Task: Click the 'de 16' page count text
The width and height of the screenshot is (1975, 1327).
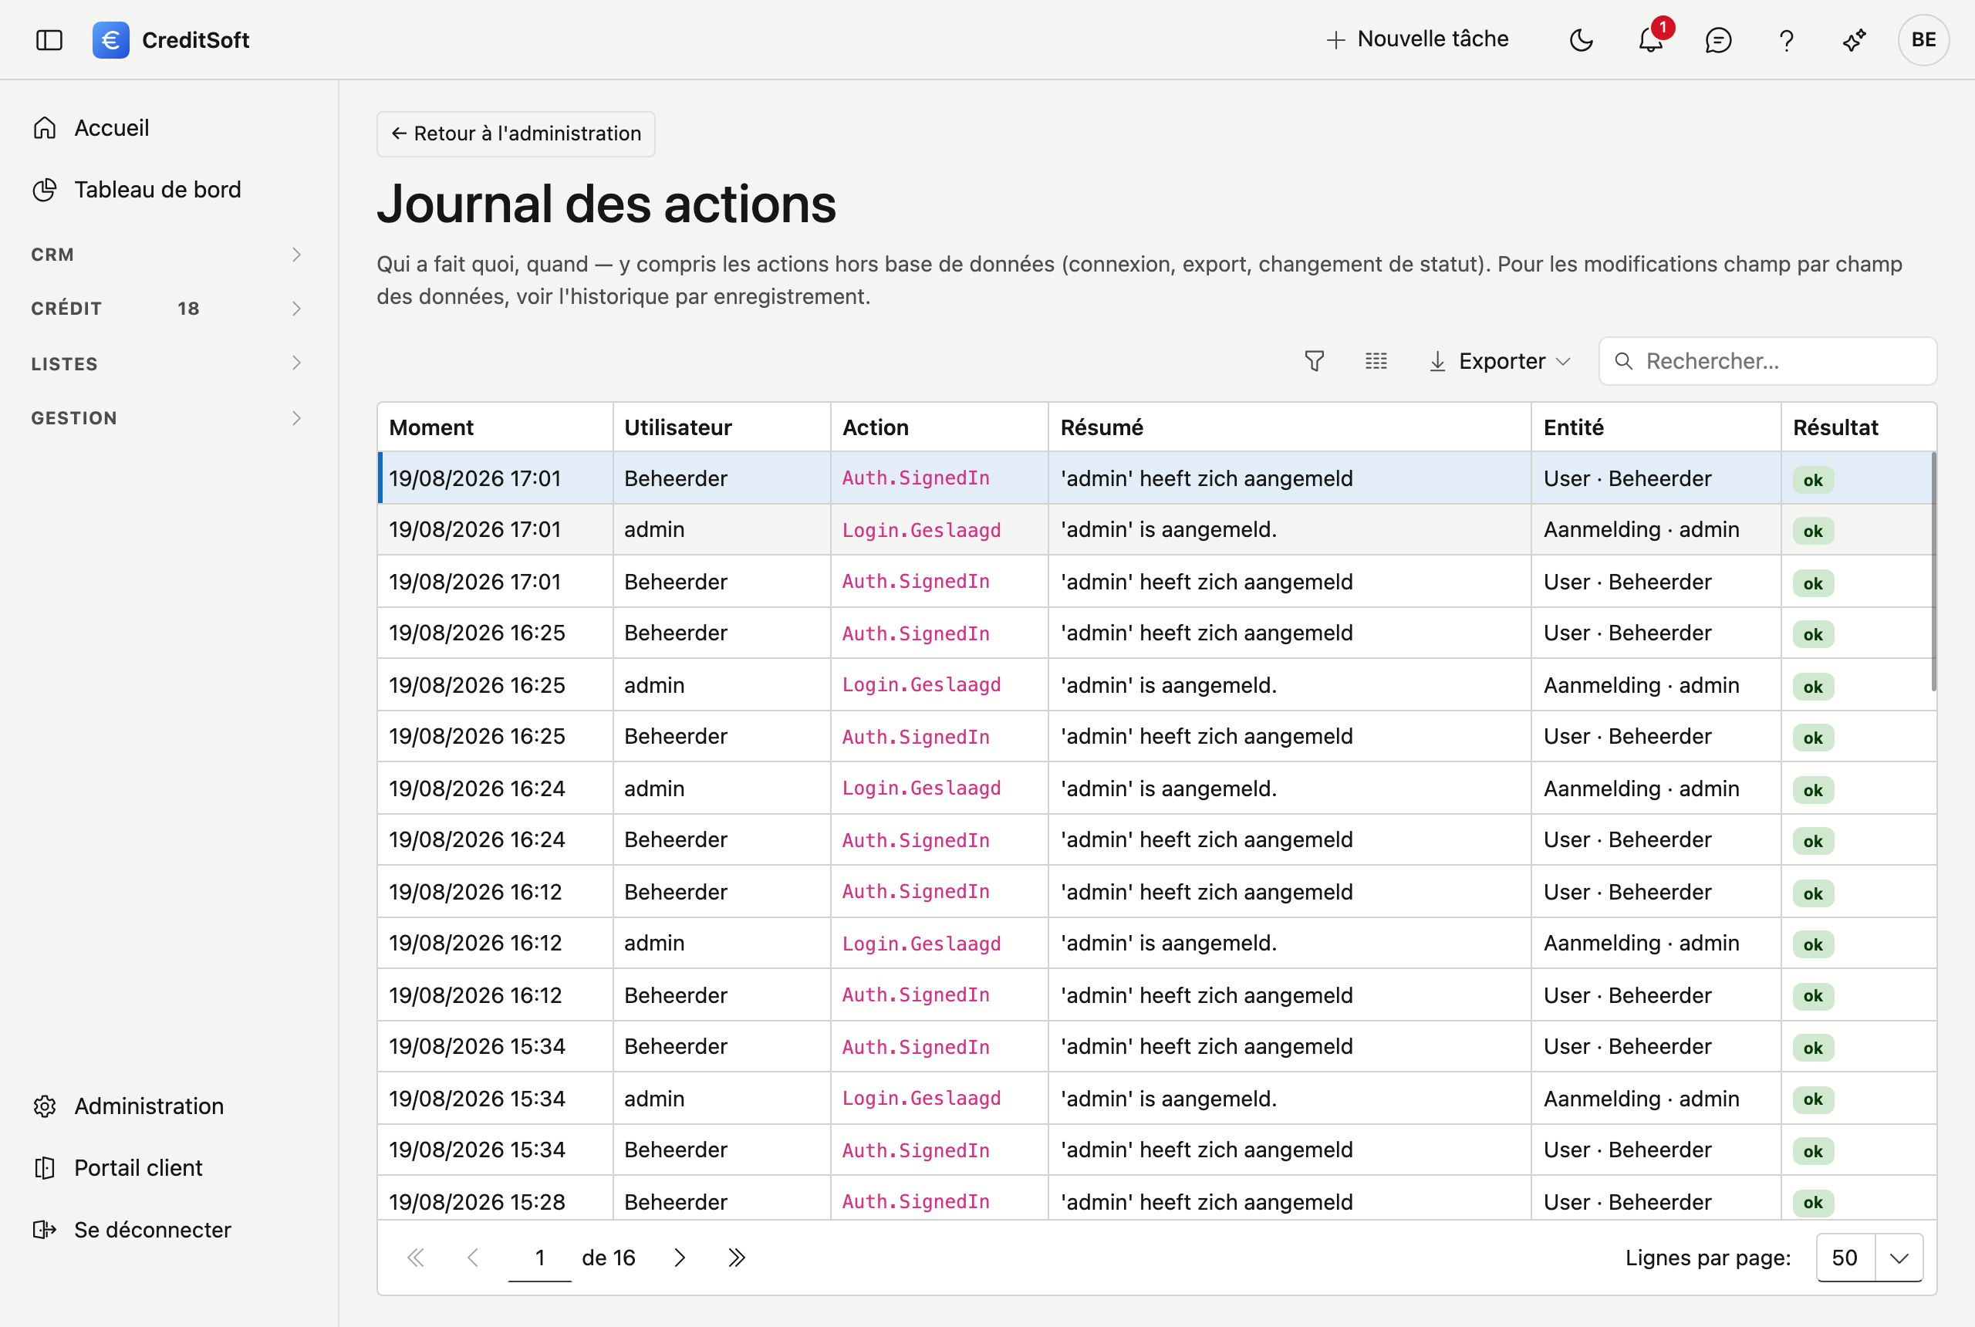Action: point(609,1258)
